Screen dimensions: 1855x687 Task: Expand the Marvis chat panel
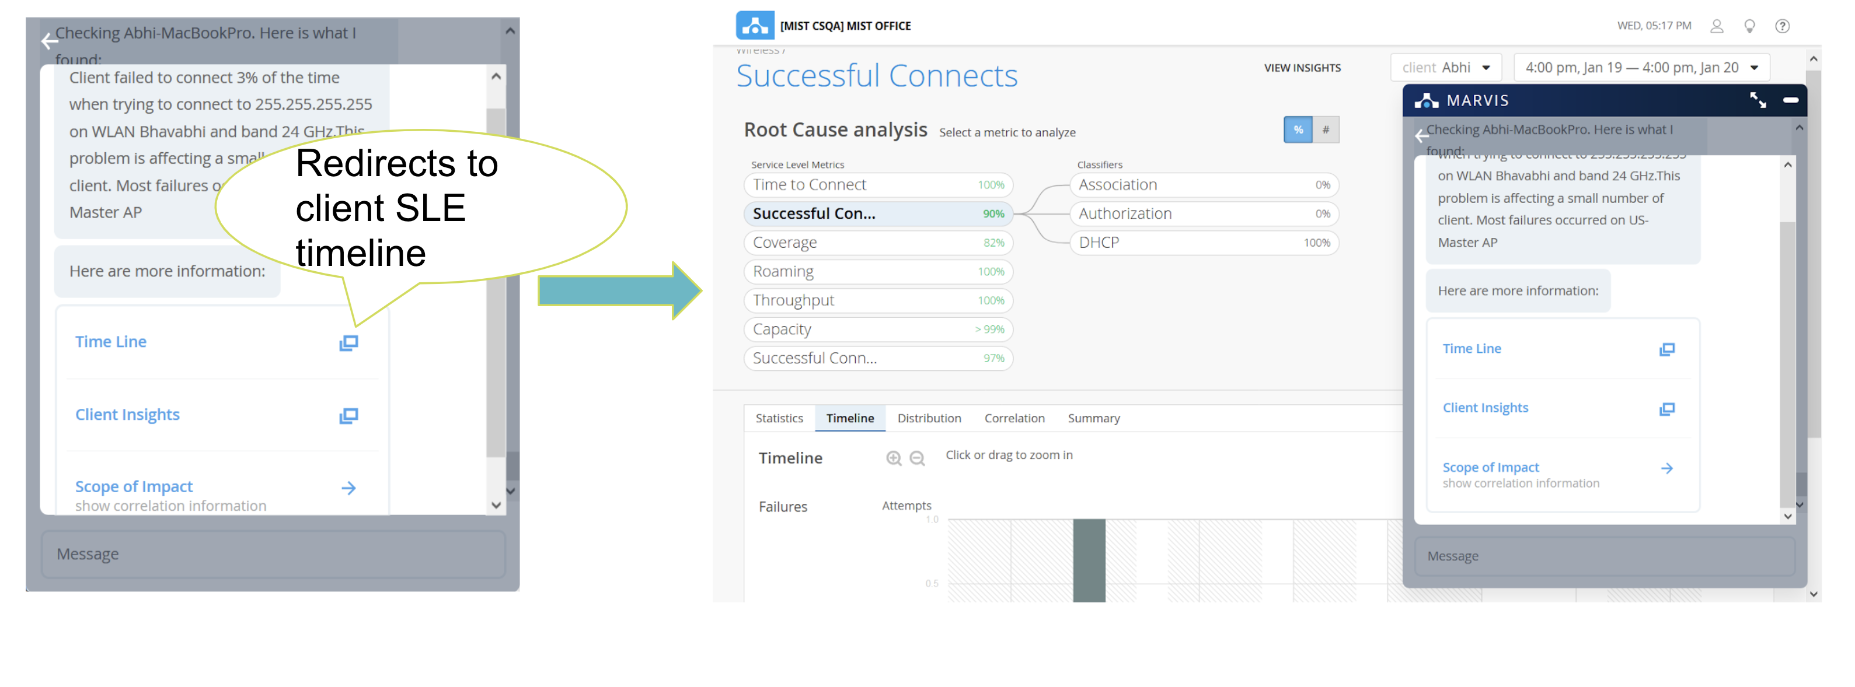click(1758, 100)
